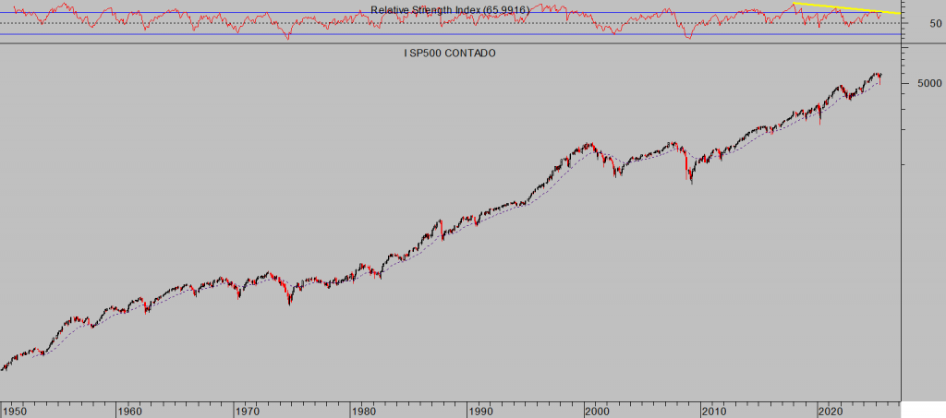Click the I SP500 CONTADO chart title
946x418 pixels.
(x=450, y=54)
